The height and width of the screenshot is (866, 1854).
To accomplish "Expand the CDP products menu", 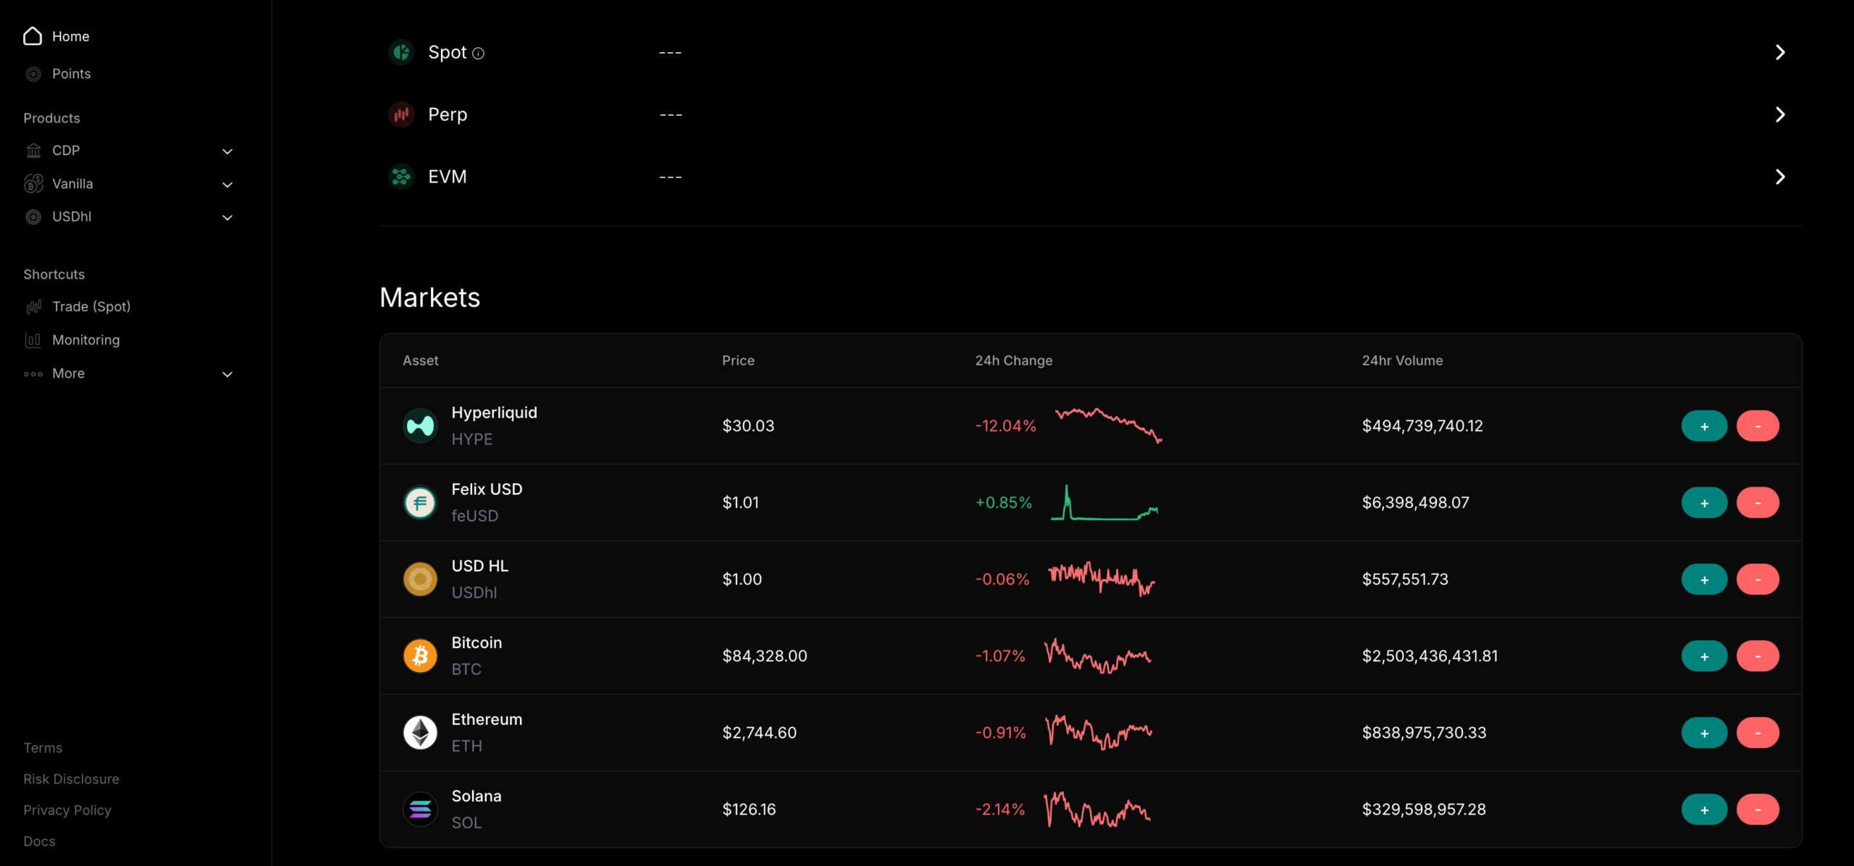I will point(227,151).
